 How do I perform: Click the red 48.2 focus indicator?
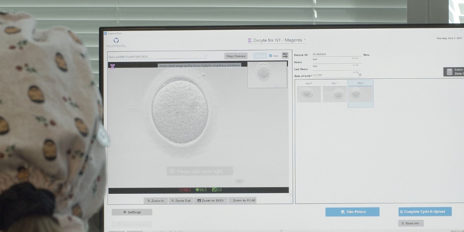coord(185,190)
